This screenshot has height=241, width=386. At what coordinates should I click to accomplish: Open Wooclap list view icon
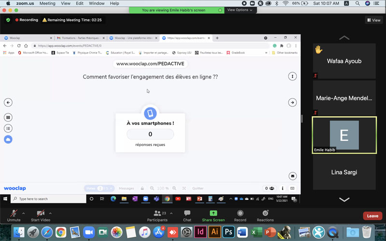pyautogui.click(x=8, y=128)
